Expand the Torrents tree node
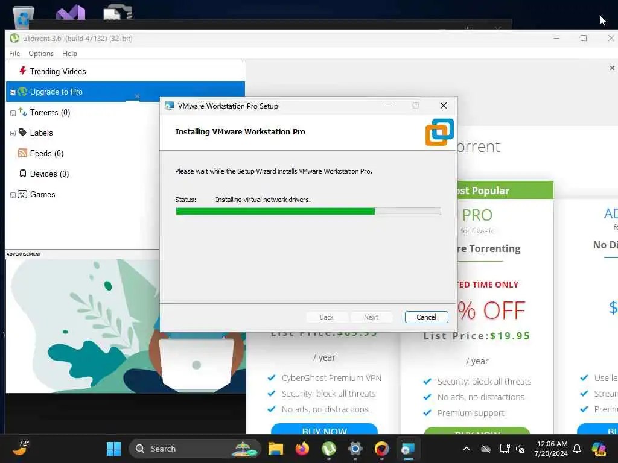Viewport: 618px width, 463px height. (x=13, y=113)
